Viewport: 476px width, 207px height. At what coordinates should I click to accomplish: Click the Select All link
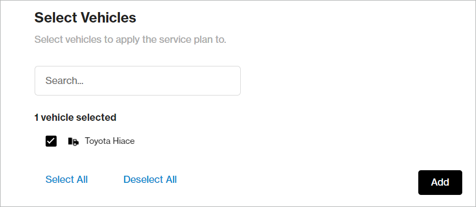point(67,180)
